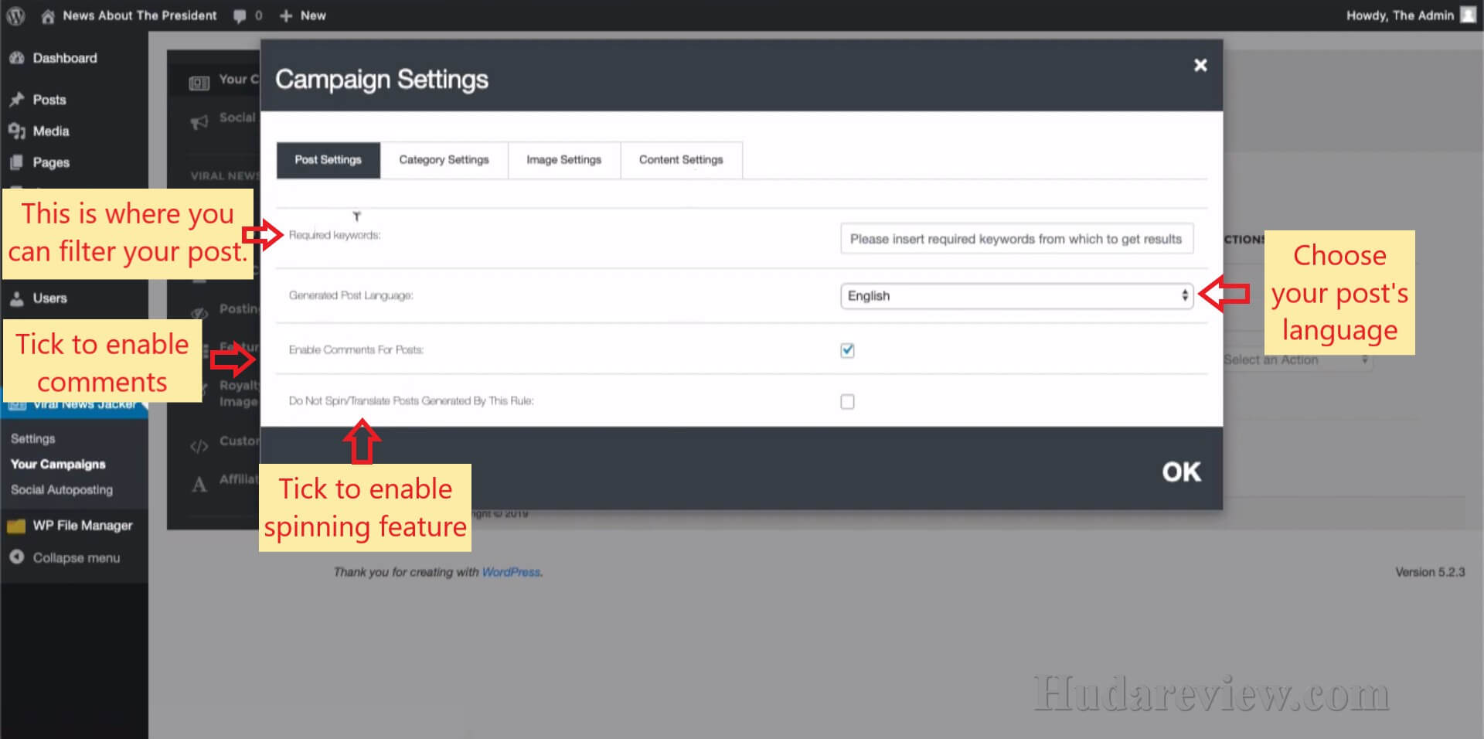Click the Dashboard gauge icon
The image size is (1484, 739).
tap(16, 58)
